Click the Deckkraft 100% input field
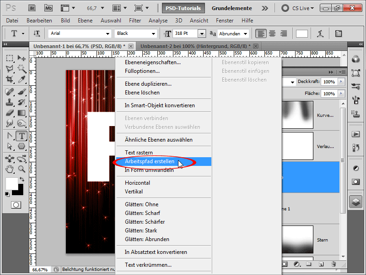The height and width of the screenshot is (275, 366). pyautogui.click(x=329, y=82)
